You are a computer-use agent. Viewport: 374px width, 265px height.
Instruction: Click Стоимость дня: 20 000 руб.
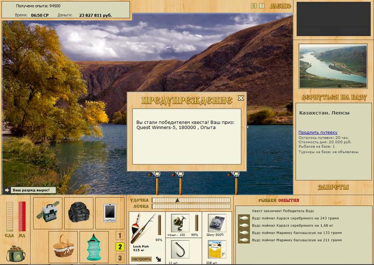[x=325, y=142]
